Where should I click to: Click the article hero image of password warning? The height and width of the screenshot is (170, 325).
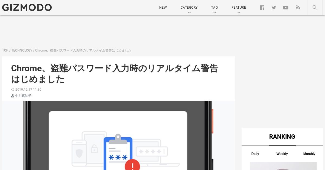point(119,135)
